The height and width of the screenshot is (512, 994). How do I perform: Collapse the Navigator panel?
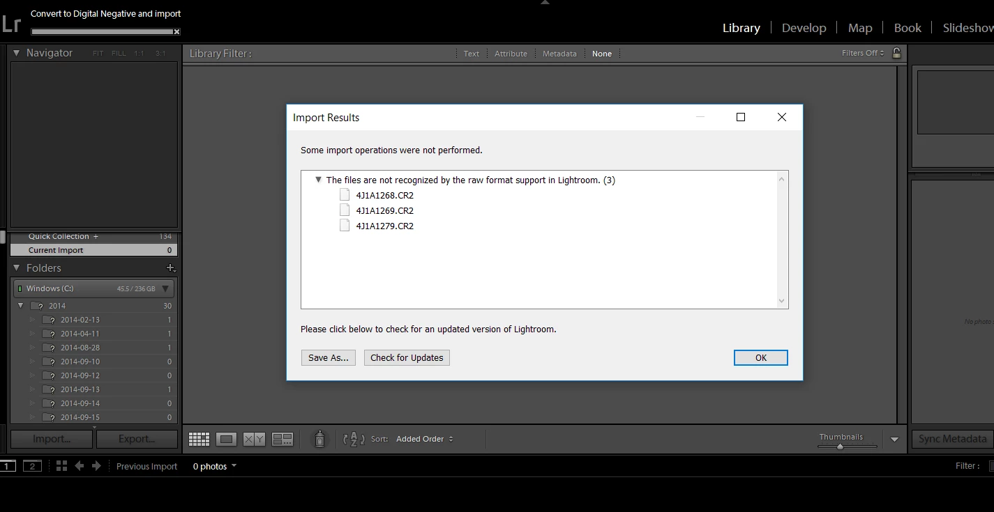[17, 53]
